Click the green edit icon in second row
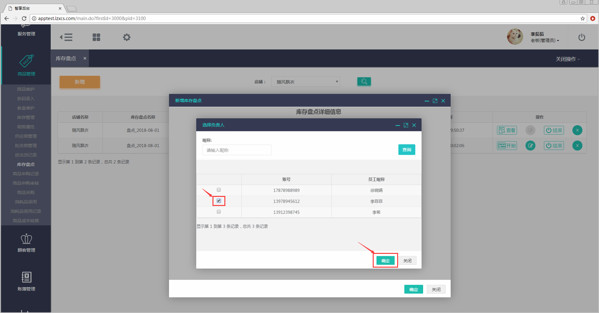Image resolution: width=599 pixels, height=313 pixels. [530, 146]
